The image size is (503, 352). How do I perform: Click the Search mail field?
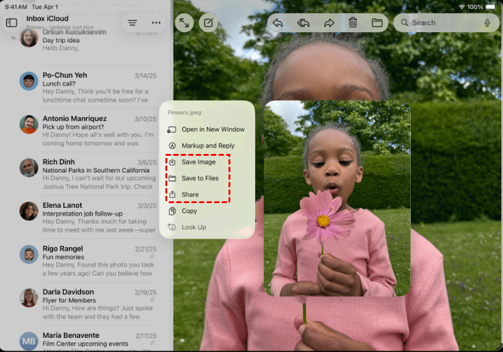(x=447, y=23)
